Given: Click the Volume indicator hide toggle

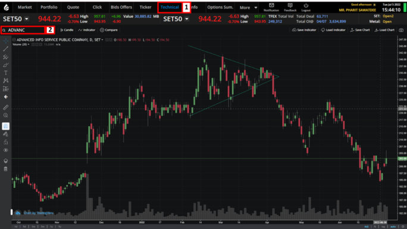Looking at the screenshot, I should (33, 45).
